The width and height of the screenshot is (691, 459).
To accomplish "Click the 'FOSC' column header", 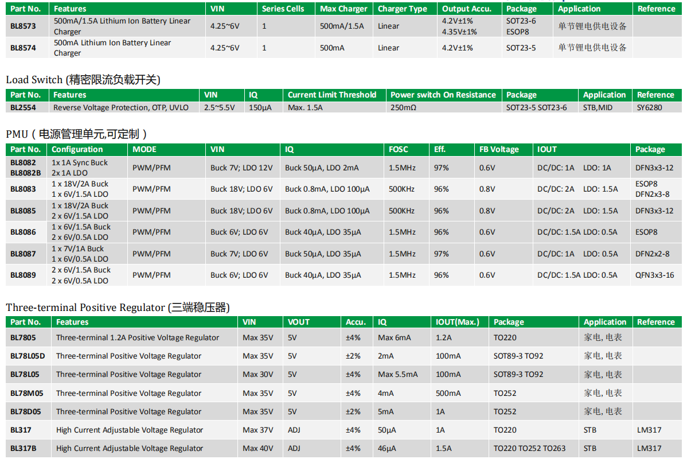I will [399, 149].
